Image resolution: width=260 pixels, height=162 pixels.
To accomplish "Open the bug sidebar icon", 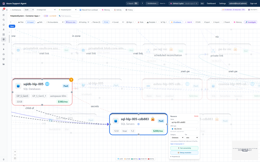I will [3, 44].
